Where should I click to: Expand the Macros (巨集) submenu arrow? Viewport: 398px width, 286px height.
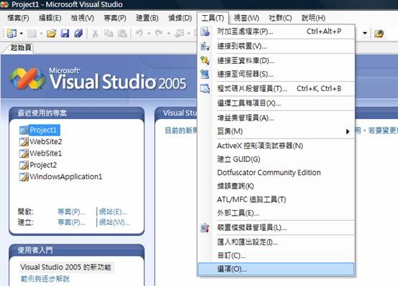pos(348,131)
